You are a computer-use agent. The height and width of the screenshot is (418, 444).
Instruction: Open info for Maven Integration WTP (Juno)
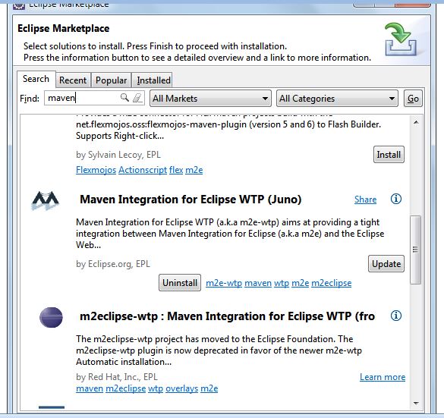pos(396,199)
